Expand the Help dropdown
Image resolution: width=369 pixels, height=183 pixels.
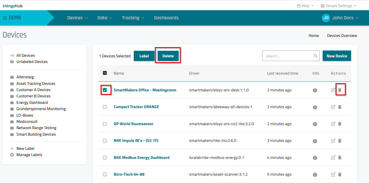point(305,6)
